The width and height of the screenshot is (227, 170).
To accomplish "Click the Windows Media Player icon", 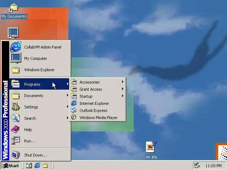I will tap(74, 117).
